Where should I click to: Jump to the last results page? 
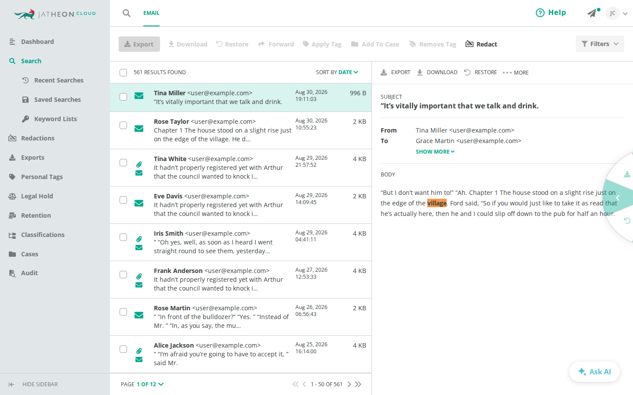click(358, 384)
